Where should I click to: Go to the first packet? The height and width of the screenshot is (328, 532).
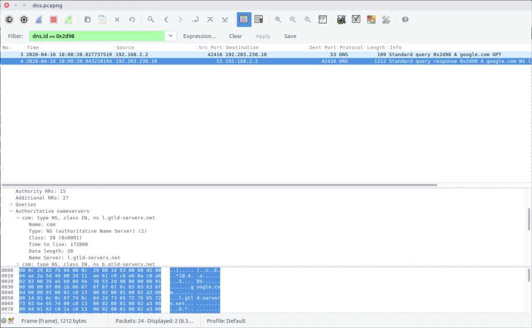coord(210,20)
